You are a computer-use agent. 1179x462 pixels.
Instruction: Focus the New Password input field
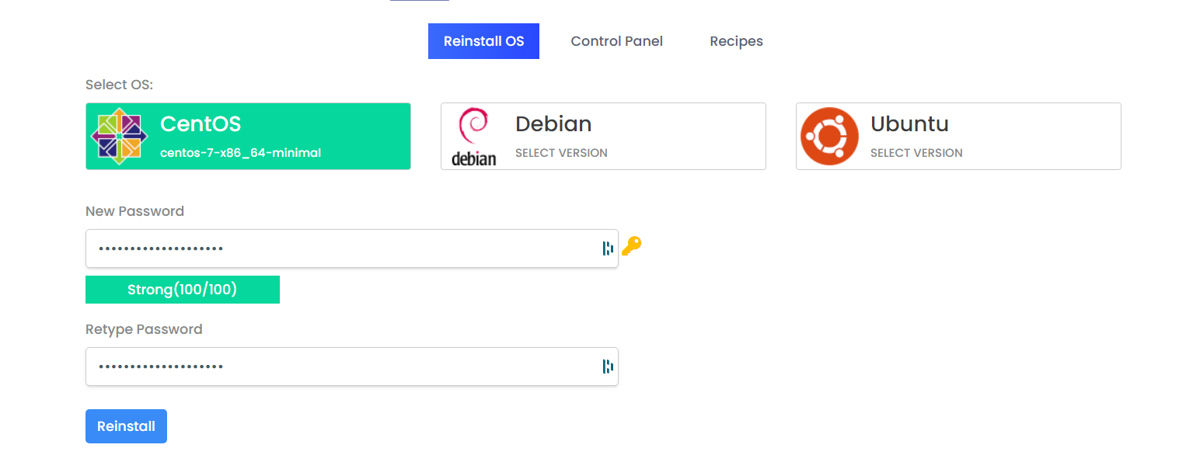pos(351,248)
